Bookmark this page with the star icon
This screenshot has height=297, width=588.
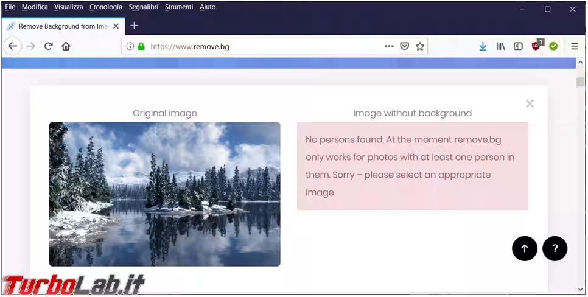tap(420, 46)
